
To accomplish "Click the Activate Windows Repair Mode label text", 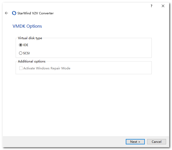I will [x=47, y=68].
